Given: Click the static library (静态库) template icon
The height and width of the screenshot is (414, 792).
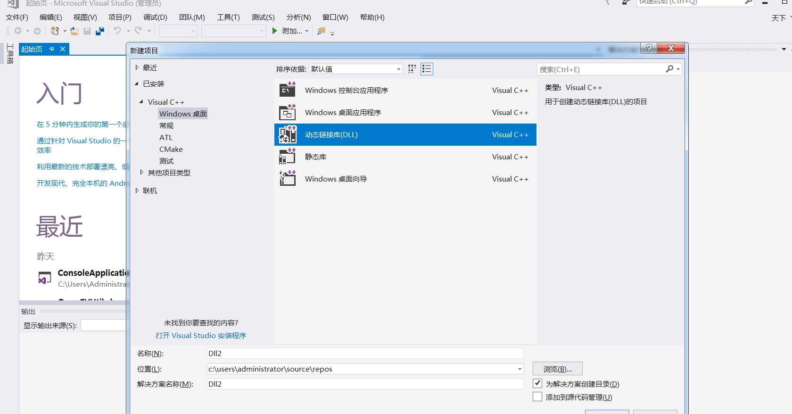Looking at the screenshot, I should (288, 157).
